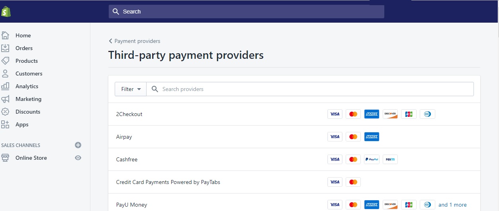The width and height of the screenshot is (499, 211).
Task: Click the Third-party payment providers title
Action: point(186,55)
